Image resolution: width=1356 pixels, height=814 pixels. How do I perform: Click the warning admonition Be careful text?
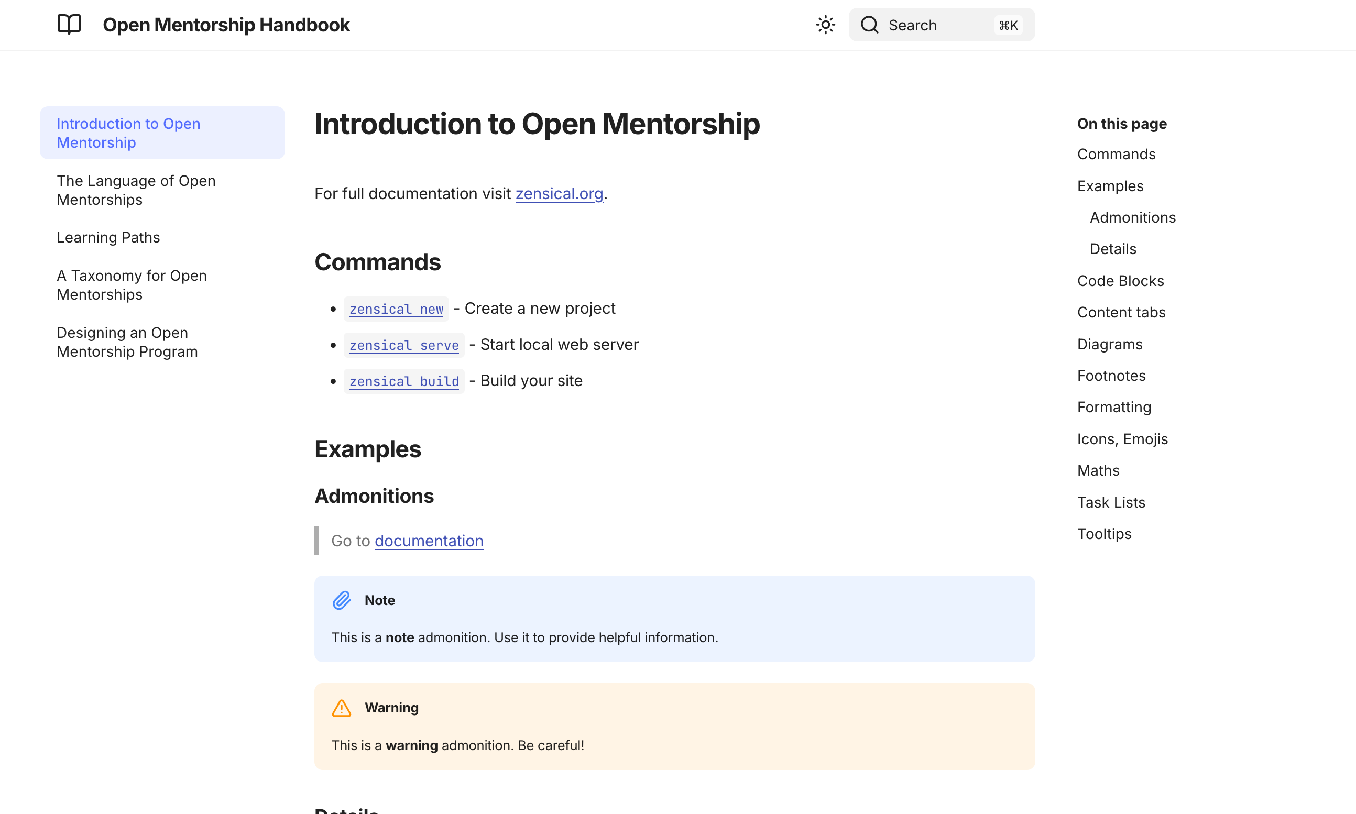pos(457,745)
